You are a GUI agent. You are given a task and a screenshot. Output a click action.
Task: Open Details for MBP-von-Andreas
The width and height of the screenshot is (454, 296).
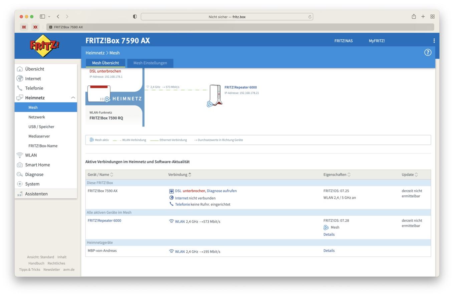329,251
